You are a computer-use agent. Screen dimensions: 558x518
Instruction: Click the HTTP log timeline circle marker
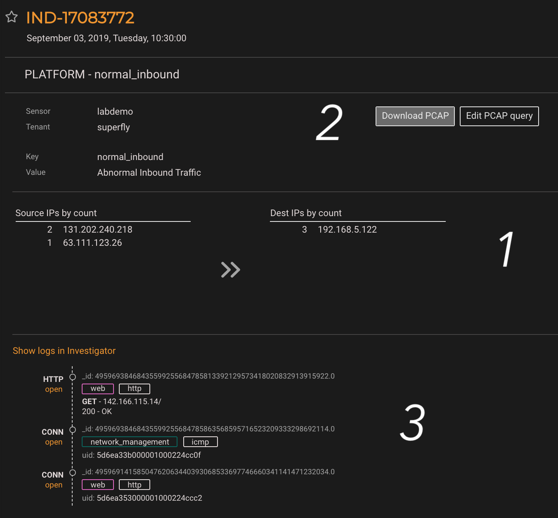pos(73,377)
